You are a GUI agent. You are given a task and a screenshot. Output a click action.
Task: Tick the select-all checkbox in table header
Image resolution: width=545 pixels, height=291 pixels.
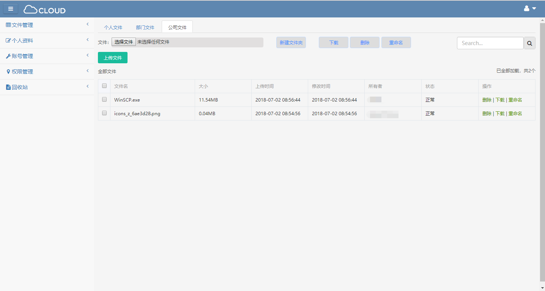pyautogui.click(x=104, y=86)
